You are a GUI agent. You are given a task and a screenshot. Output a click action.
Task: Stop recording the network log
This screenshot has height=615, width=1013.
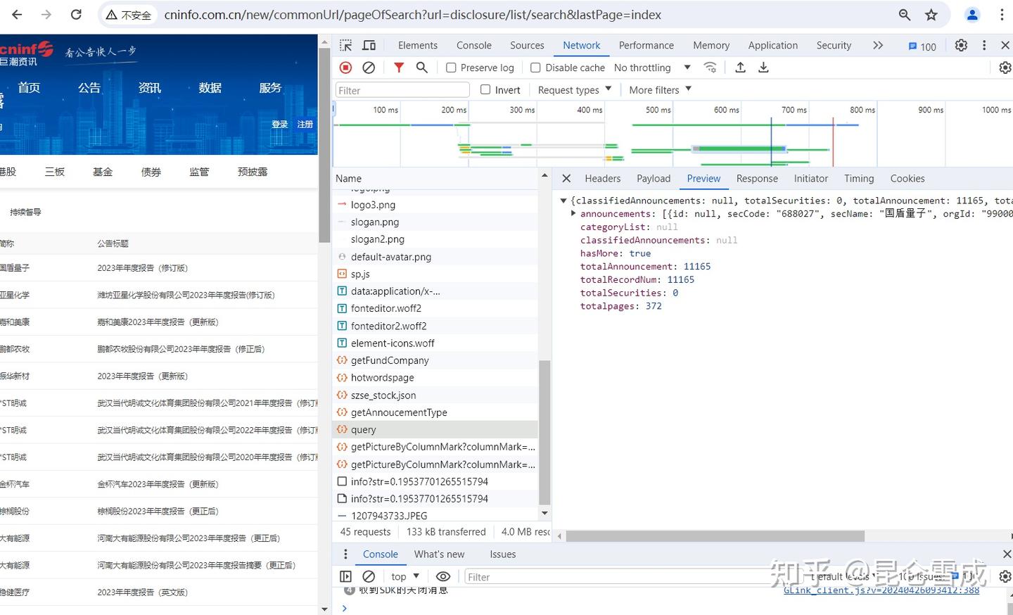(x=345, y=68)
